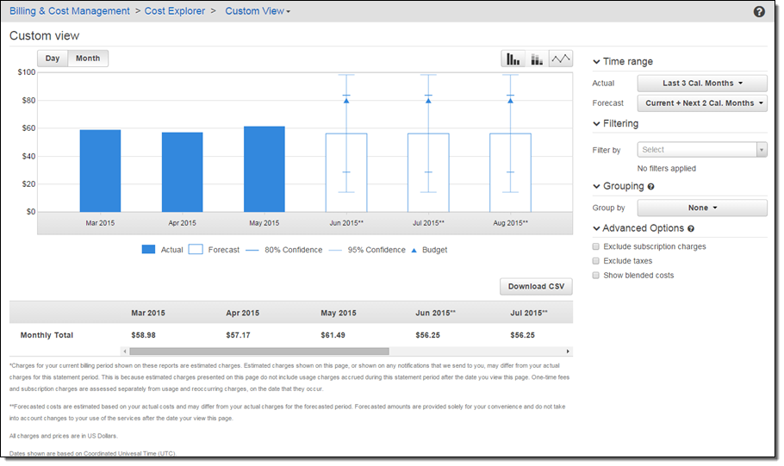Open the Group by None dropdown
Image resolution: width=784 pixels, height=466 pixels.
(x=701, y=208)
